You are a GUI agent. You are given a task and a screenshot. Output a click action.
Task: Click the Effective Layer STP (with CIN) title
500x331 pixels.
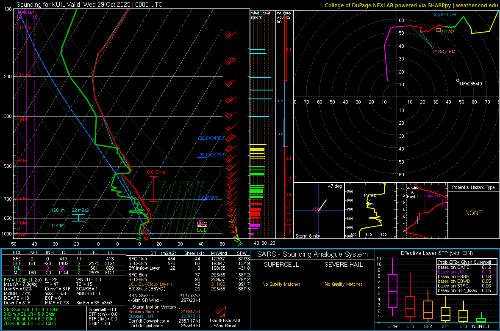(x=436, y=253)
